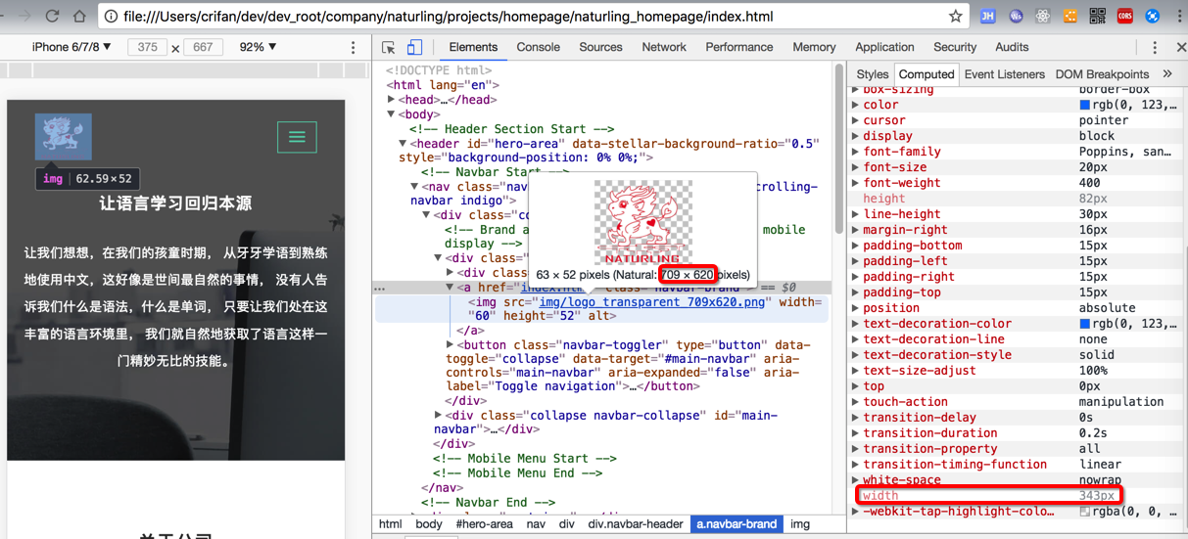Viewport: 1188px width, 539px height.
Task: Expand the navbar-toggler button node
Action: pyautogui.click(x=450, y=345)
